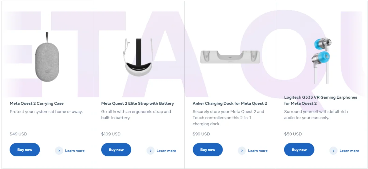This screenshot has height=169, width=368.
Task: Click the Anker charging dock product photo
Action: click(230, 57)
